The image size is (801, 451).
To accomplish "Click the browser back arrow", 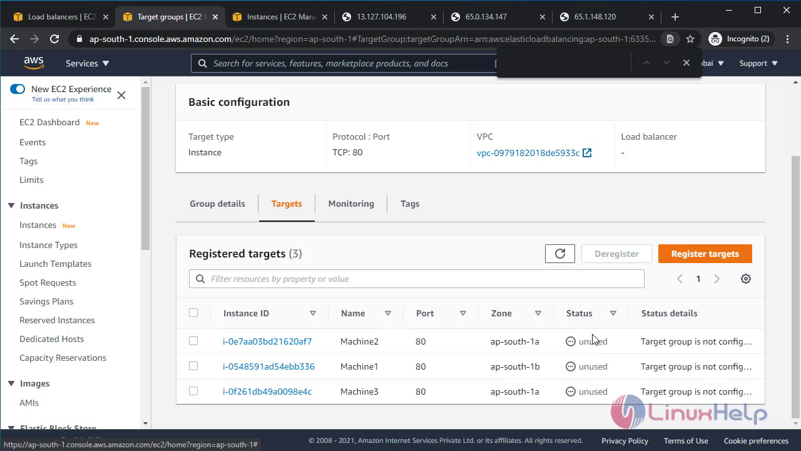I will pos(14,39).
